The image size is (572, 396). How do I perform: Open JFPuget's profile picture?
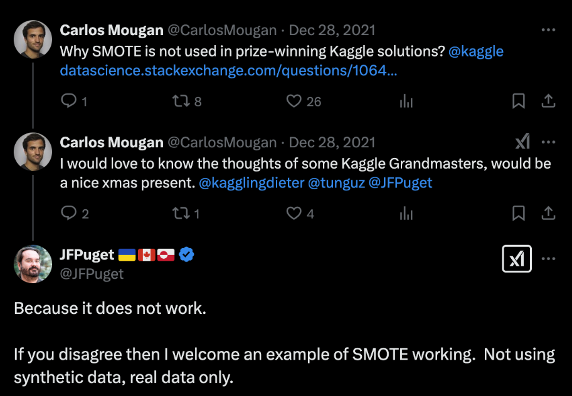click(33, 264)
